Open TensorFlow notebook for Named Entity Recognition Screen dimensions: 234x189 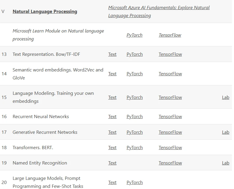click(170, 163)
